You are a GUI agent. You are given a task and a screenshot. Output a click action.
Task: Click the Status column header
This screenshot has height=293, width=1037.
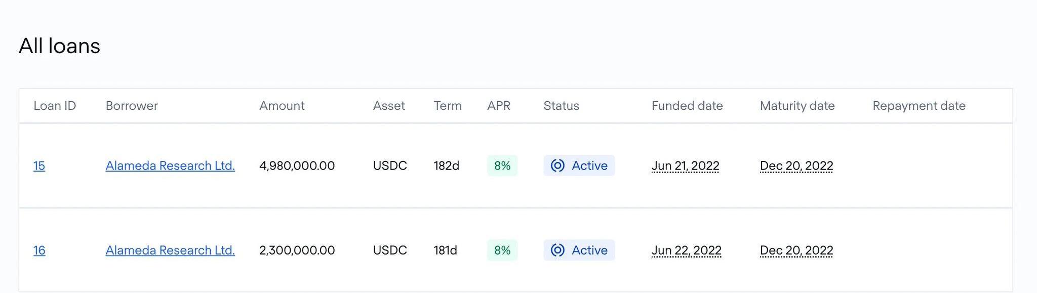[561, 106]
